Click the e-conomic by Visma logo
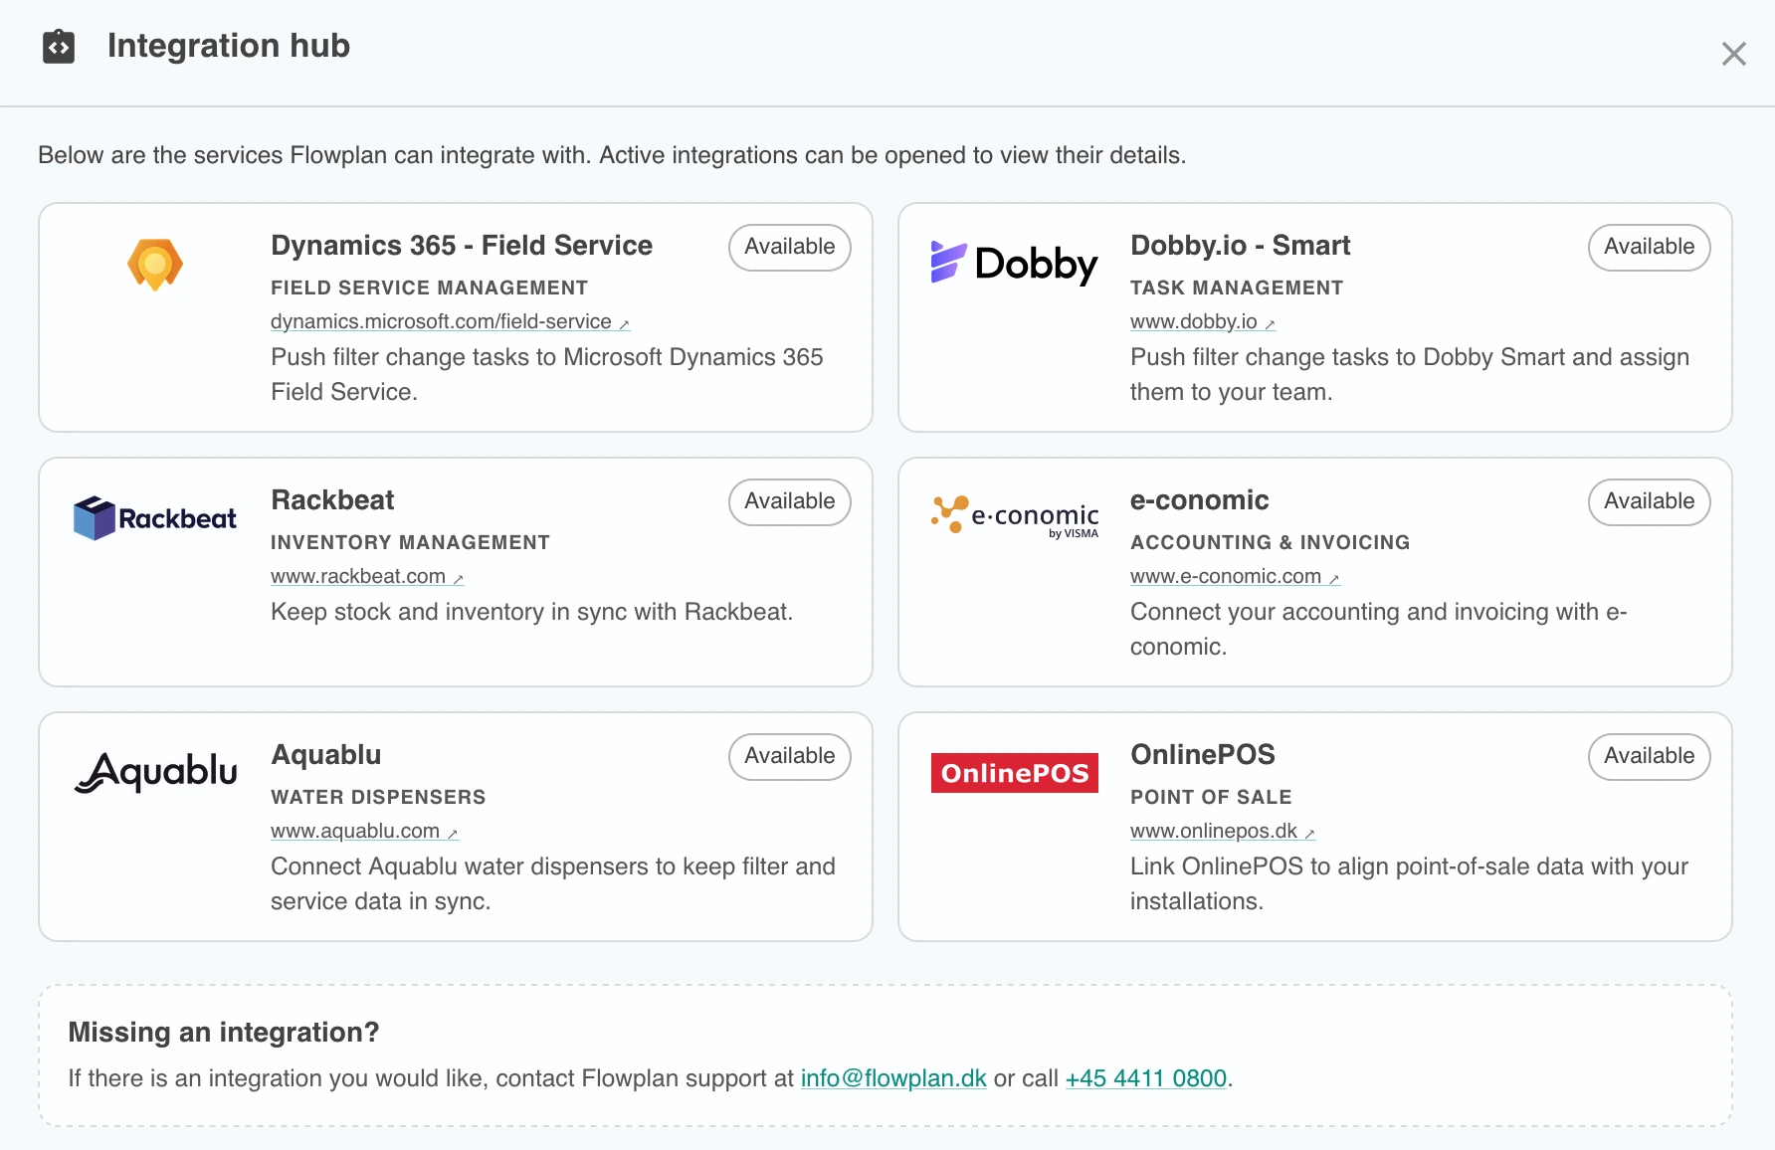Image resolution: width=1775 pixels, height=1150 pixels. pos(1015,515)
